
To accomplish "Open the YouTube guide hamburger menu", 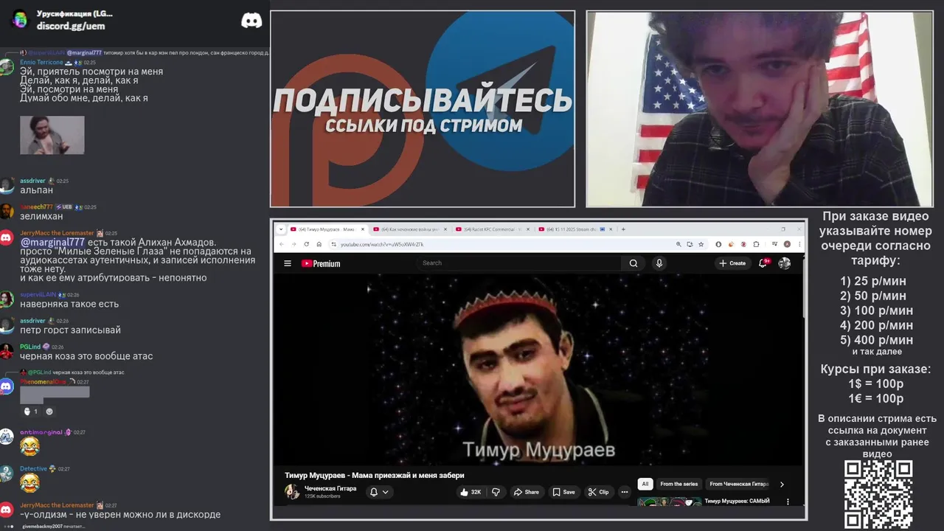I will click(288, 263).
